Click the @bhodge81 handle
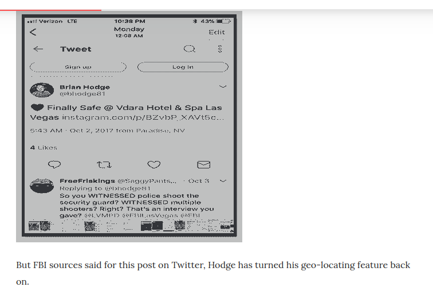Image resolution: width=433 pixels, height=287 pixels. 82,94
